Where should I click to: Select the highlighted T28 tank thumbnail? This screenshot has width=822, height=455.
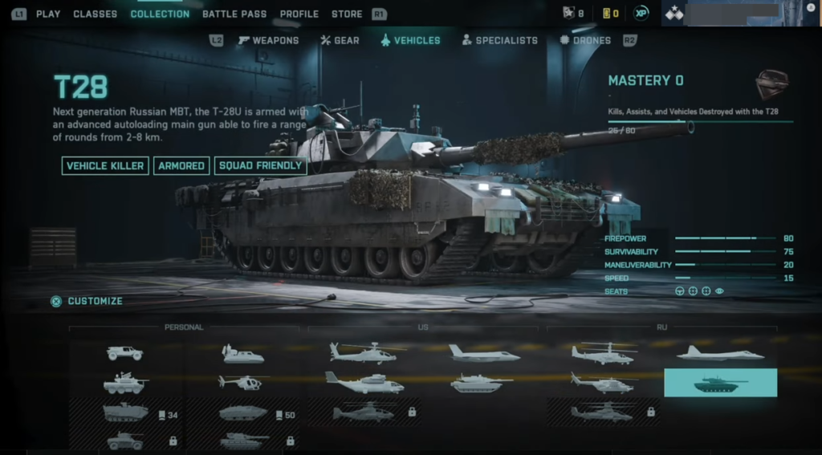[720, 383]
